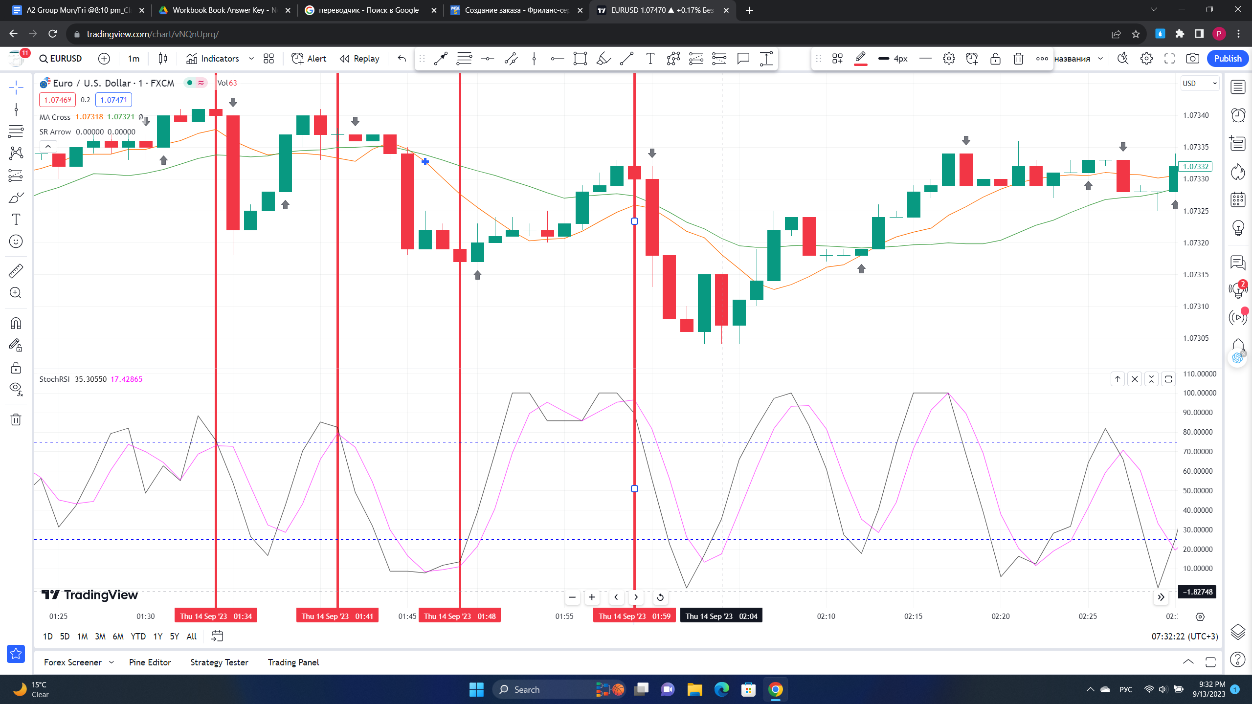Toggle Lock all drawing tools

(16, 368)
